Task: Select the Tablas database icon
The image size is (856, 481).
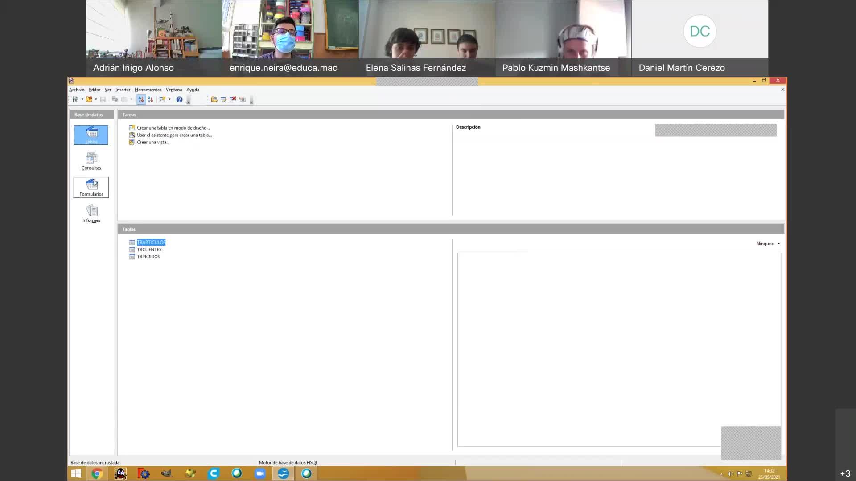Action: click(91, 135)
